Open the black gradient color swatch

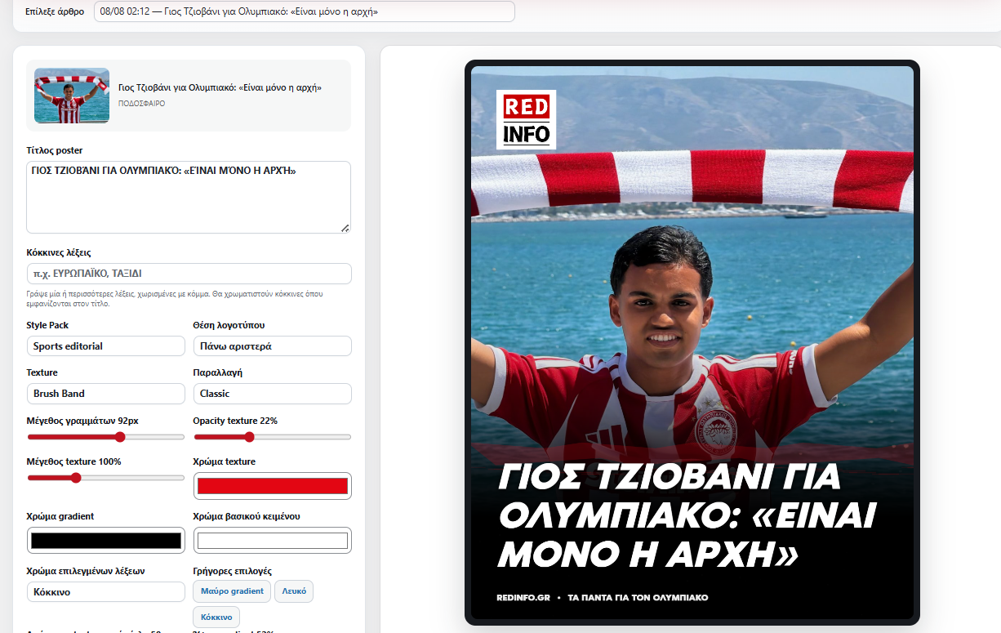click(x=105, y=541)
